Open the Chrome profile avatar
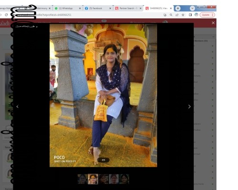 197,15
